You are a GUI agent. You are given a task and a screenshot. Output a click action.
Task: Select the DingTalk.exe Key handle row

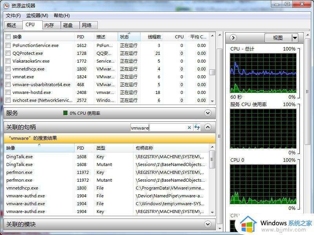tap(106, 157)
